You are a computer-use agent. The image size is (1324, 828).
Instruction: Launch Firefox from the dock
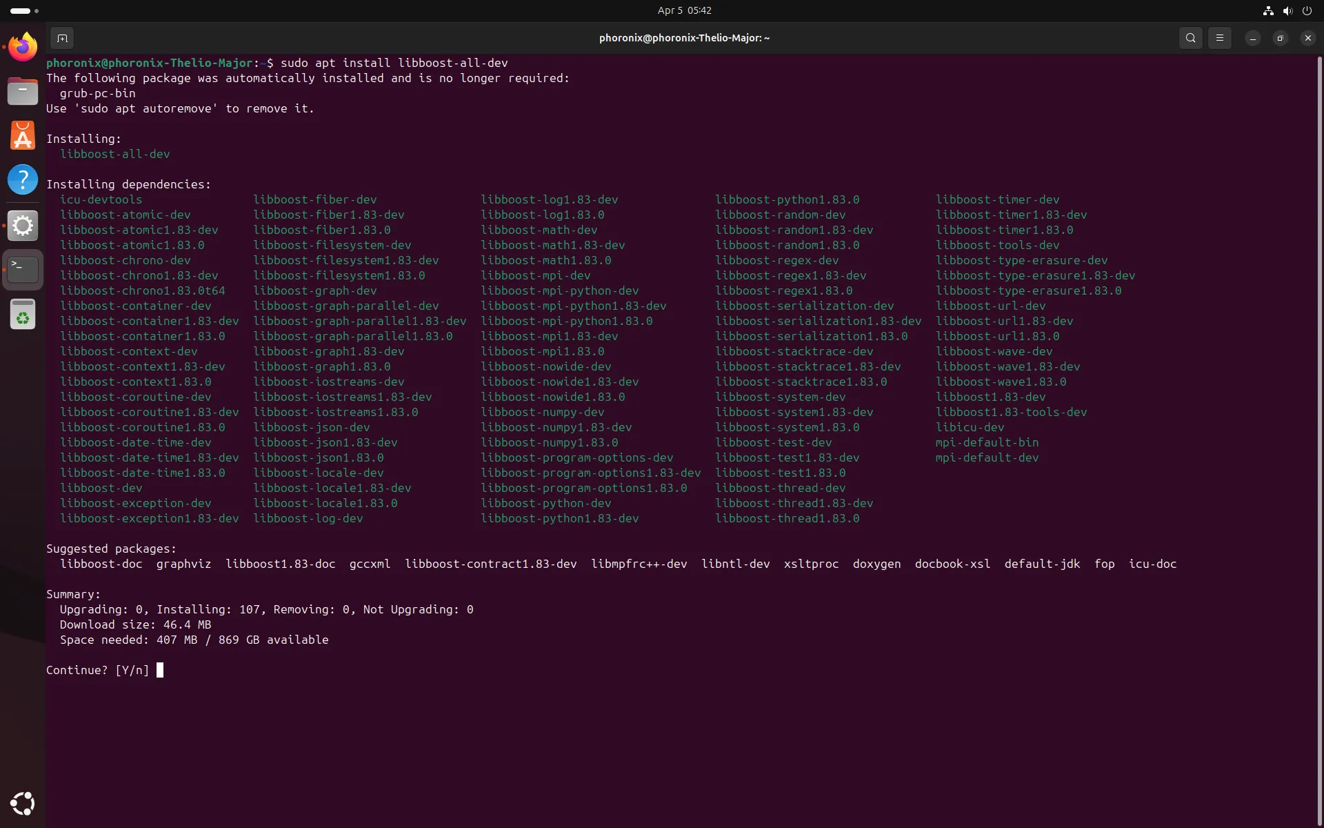click(x=23, y=47)
